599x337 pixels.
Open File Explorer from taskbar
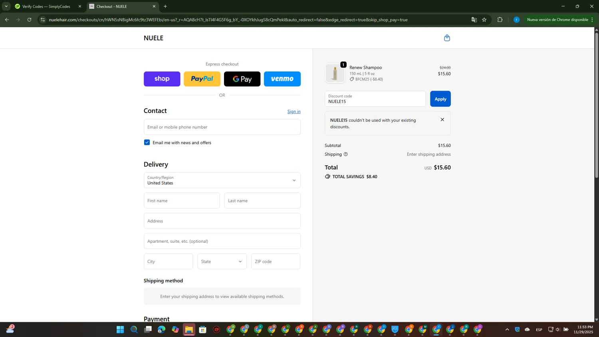(x=189, y=329)
